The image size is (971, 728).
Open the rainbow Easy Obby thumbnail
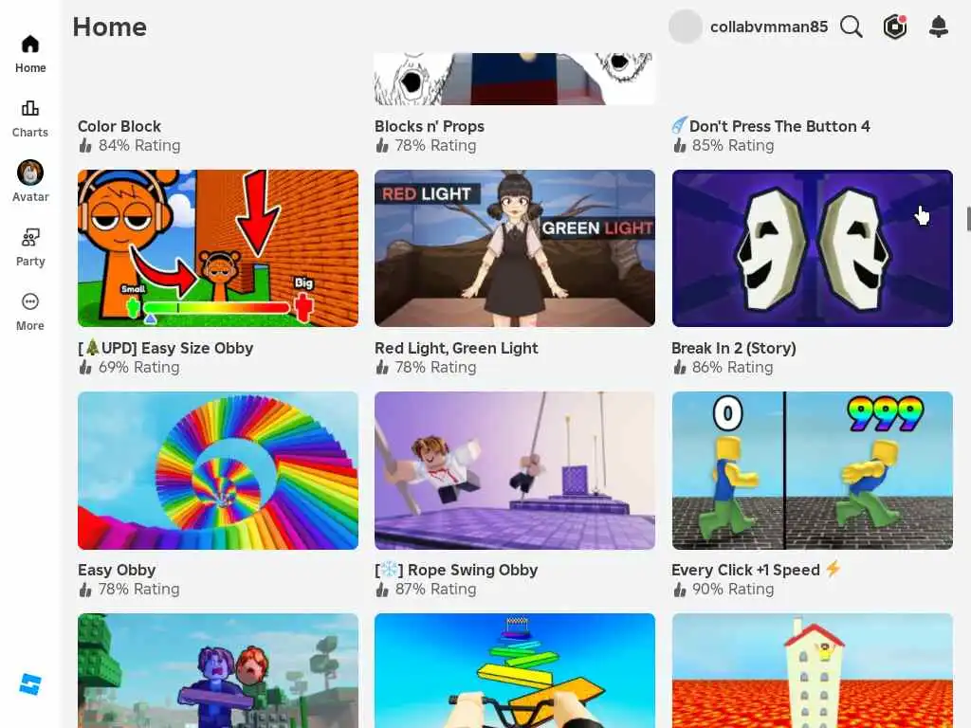[218, 470]
